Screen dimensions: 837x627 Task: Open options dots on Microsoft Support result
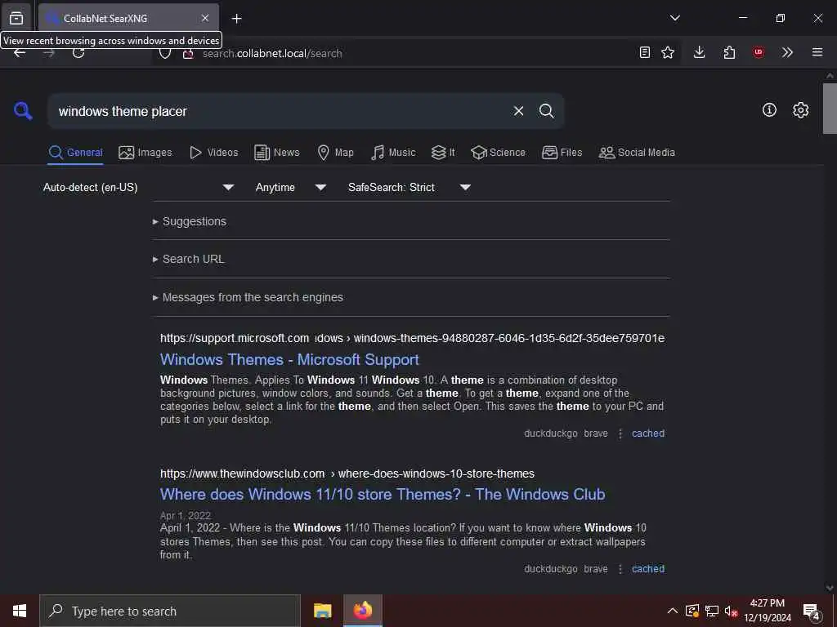click(620, 434)
